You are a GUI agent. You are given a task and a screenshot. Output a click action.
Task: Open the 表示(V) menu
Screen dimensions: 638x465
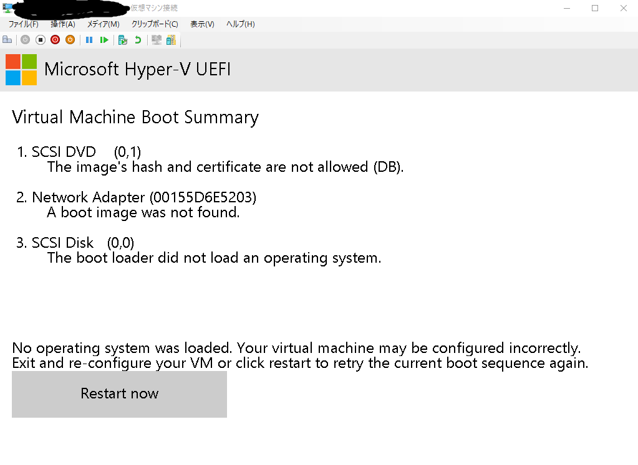pyautogui.click(x=202, y=24)
